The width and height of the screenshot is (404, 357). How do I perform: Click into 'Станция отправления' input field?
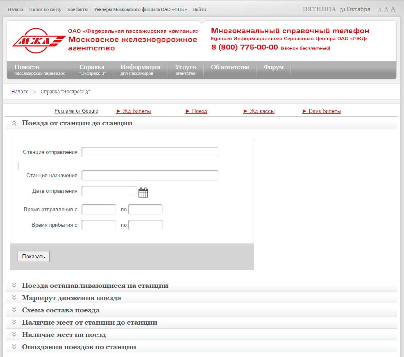[x=150, y=152]
